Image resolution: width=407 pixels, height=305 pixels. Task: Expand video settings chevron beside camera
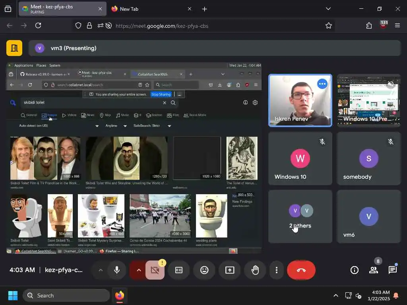pyautogui.click(x=139, y=270)
